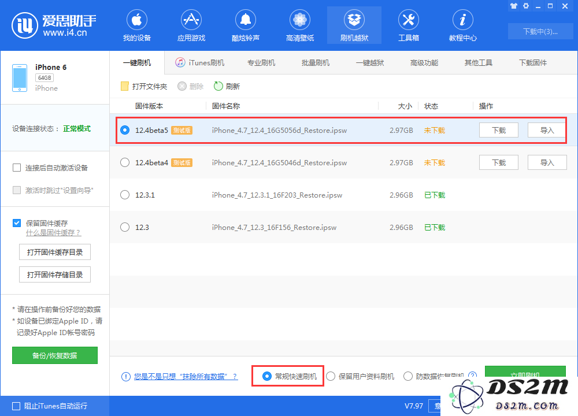This screenshot has height=416, width=578.
Task: Enable 连接后自动激活设备 checkbox
Action: pyautogui.click(x=17, y=168)
